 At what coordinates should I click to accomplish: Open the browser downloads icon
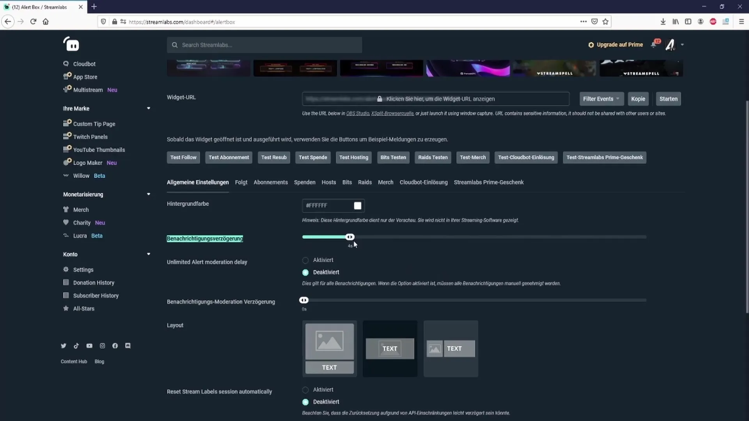click(x=663, y=22)
